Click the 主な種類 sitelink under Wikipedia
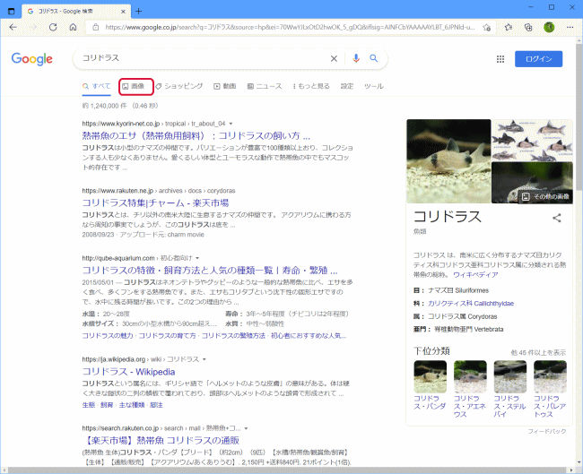The height and width of the screenshot is (474, 583). (132, 405)
